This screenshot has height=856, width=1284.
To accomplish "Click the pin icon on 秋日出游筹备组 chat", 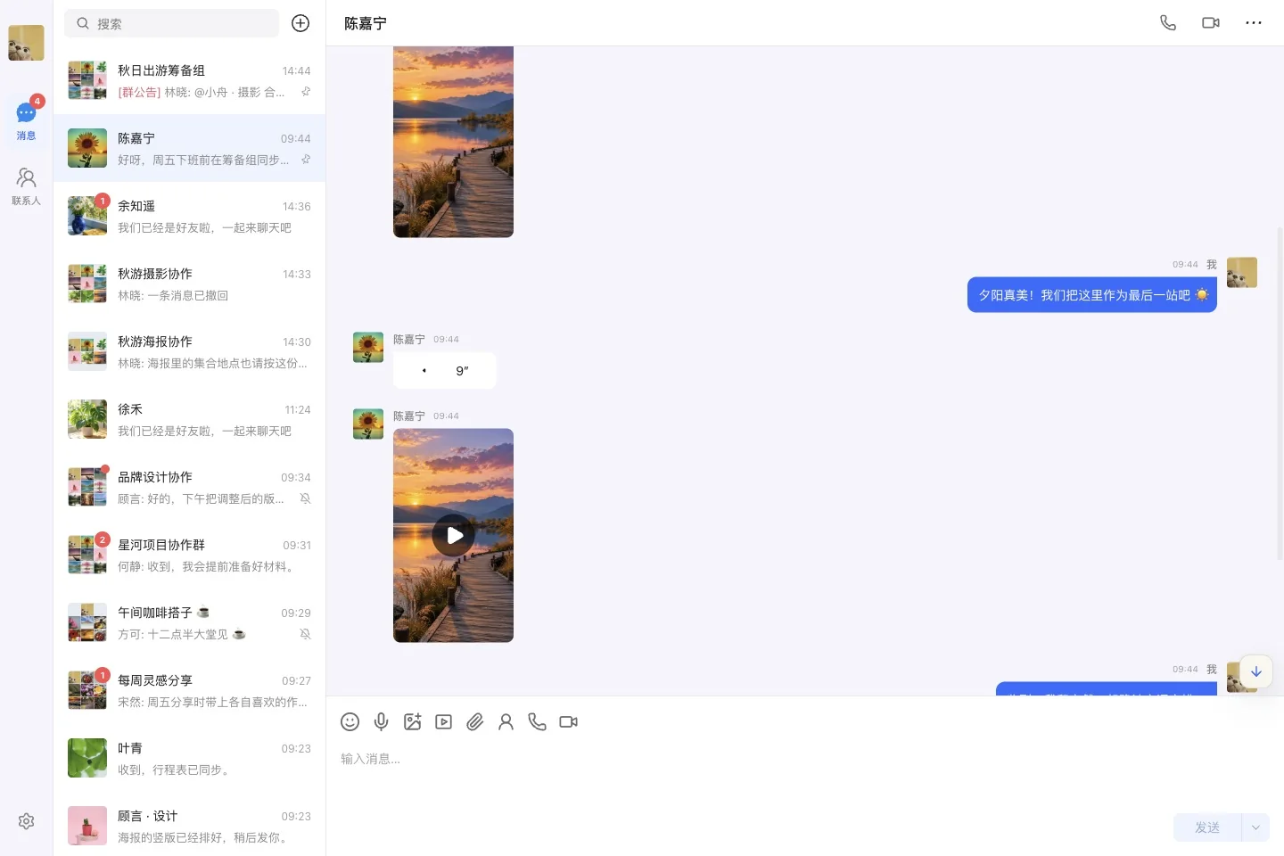I will [x=306, y=92].
